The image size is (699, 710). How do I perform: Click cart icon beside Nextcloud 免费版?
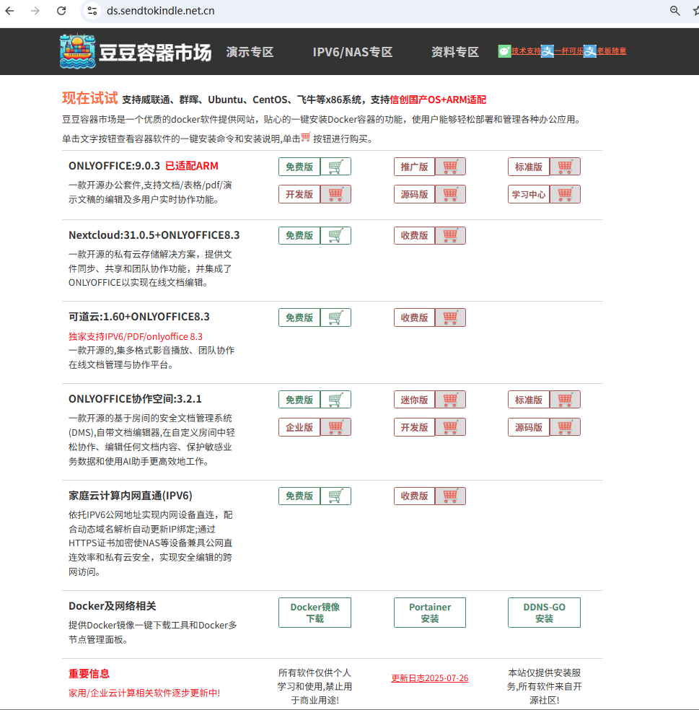(x=335, y=235)
